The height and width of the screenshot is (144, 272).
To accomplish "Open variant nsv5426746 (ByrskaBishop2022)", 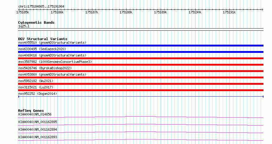I will (45, 68).
